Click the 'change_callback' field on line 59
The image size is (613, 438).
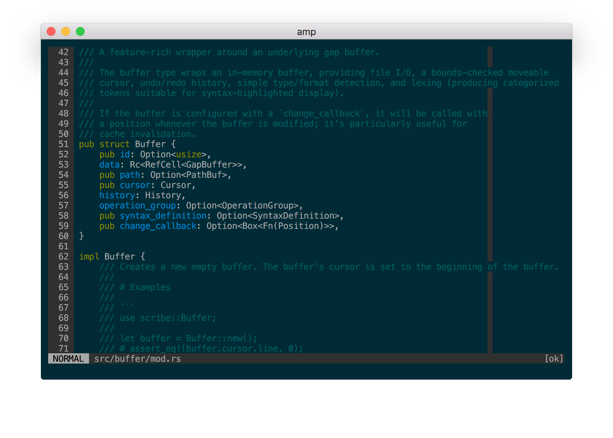(x=158, y=226)
